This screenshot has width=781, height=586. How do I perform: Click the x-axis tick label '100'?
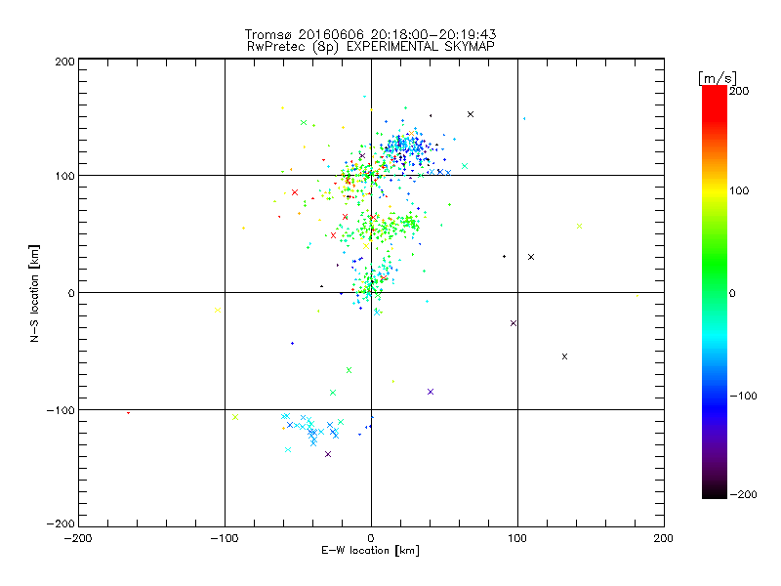517,539
